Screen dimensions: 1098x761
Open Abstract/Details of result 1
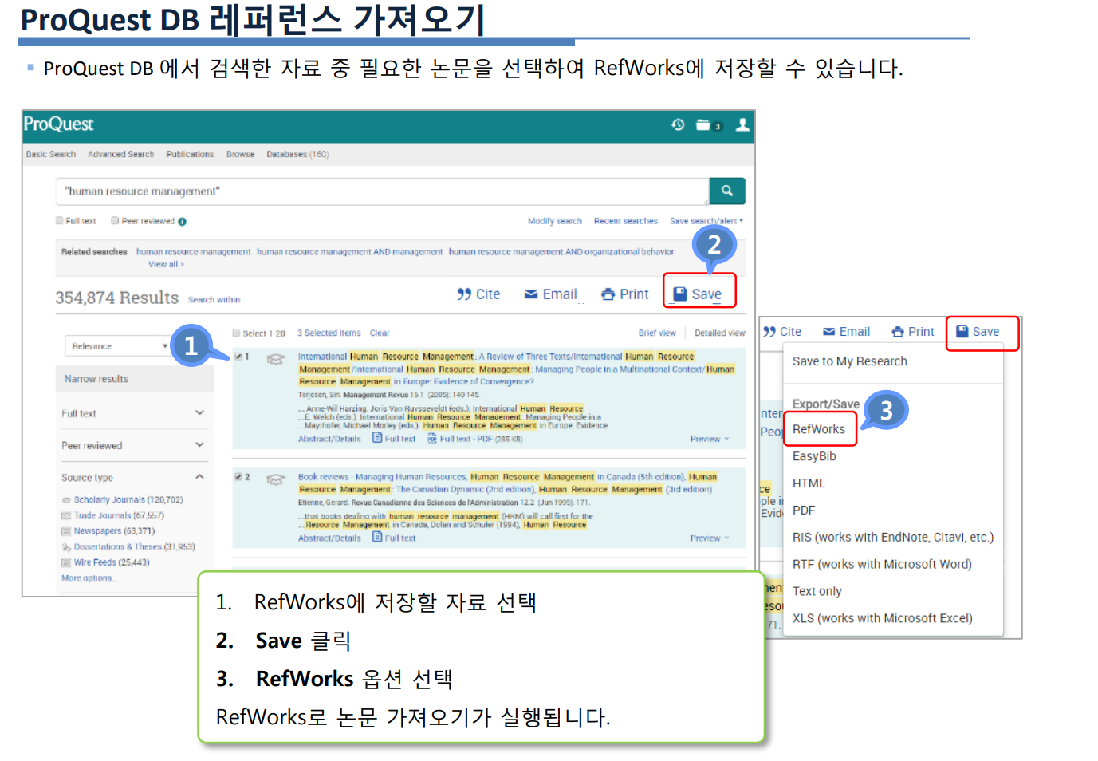tap(329, 439)
